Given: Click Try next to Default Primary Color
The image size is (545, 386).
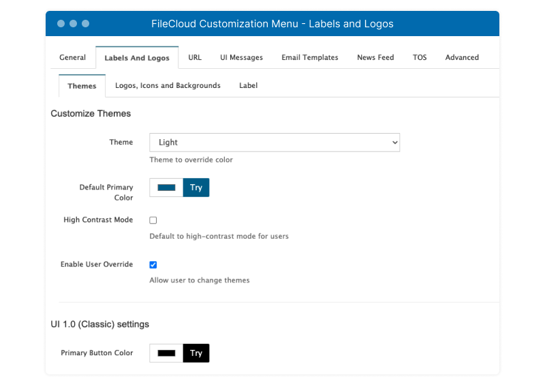Looking at the screenshot, I should point(196,188).
